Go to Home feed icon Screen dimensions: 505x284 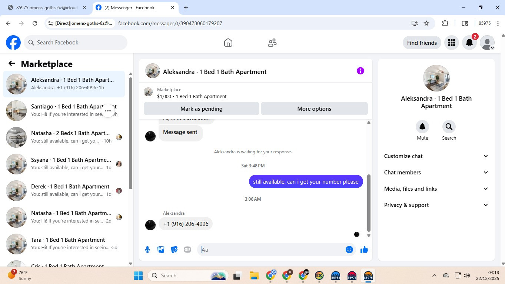click(x=228, y=43)
